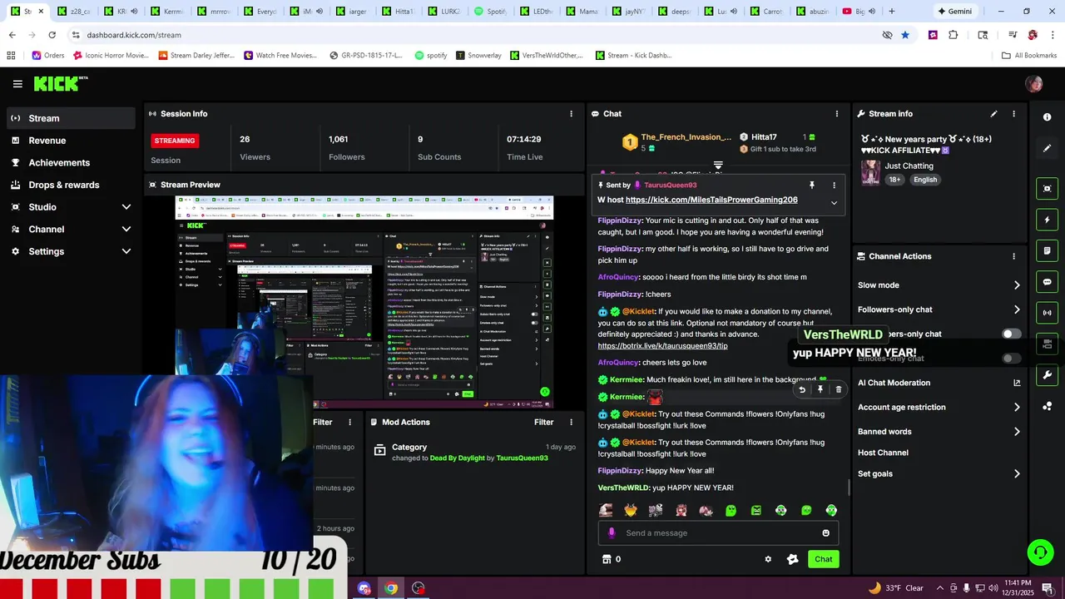
Task: Open Chat panel three-dot menu
Action: (837, 114)
